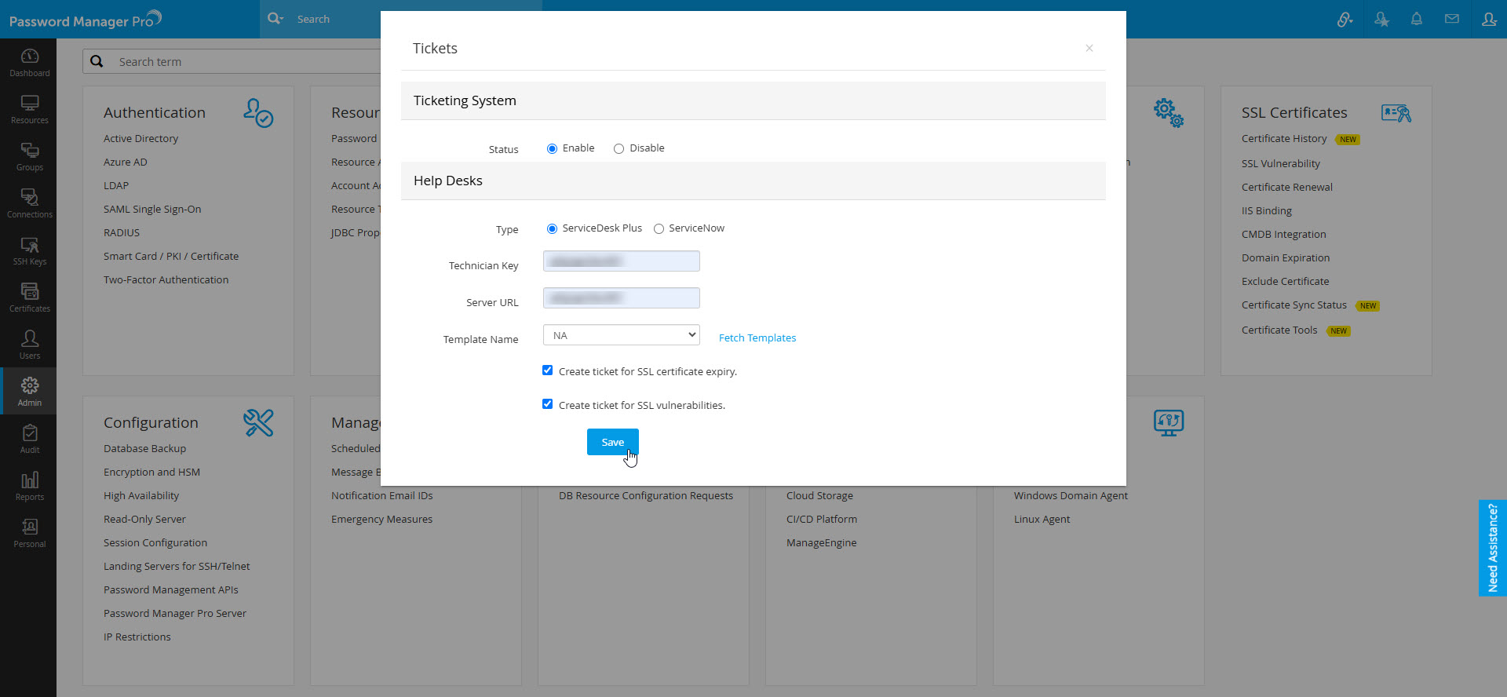The width and height of the screenshot is (1507, 697).
Task: Expand the Template Name dropdown
Action: point(621,335)
